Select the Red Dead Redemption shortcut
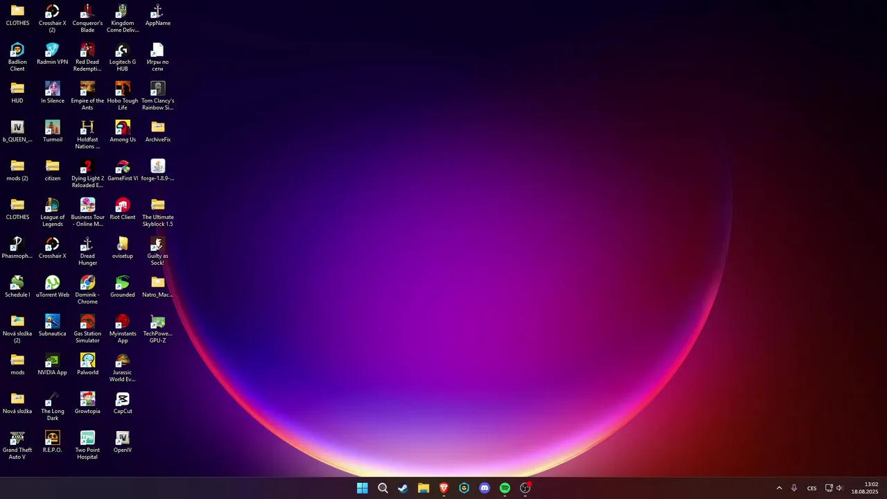The image size is (887, 499). (87, 58)
